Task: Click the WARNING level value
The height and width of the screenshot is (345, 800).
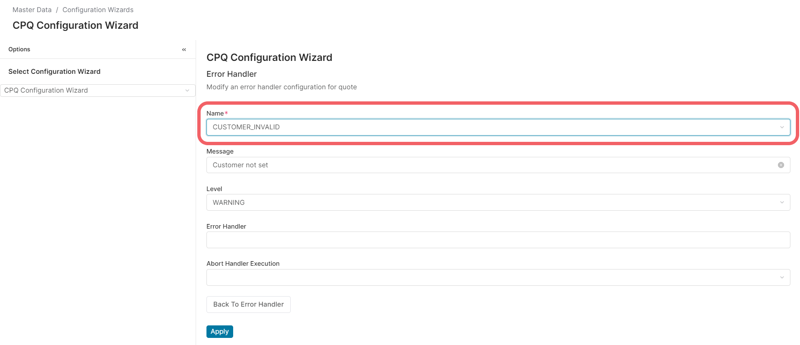Action: pos(229,202)
